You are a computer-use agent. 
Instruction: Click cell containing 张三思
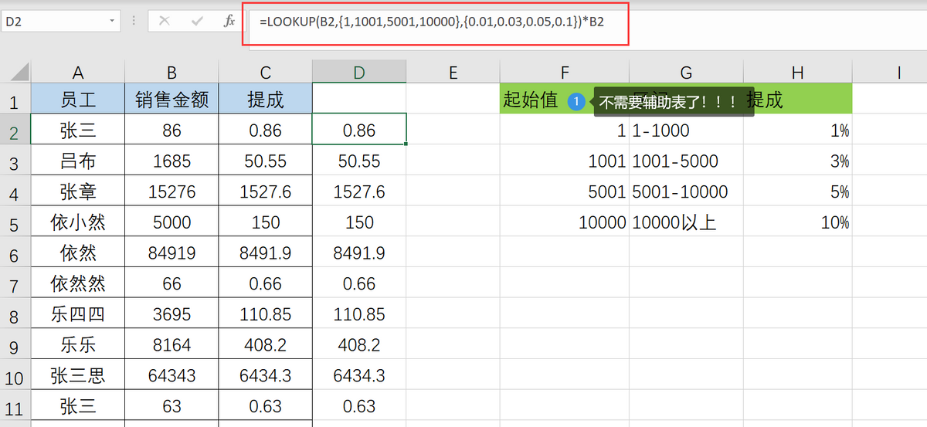[x=78, y=376]
